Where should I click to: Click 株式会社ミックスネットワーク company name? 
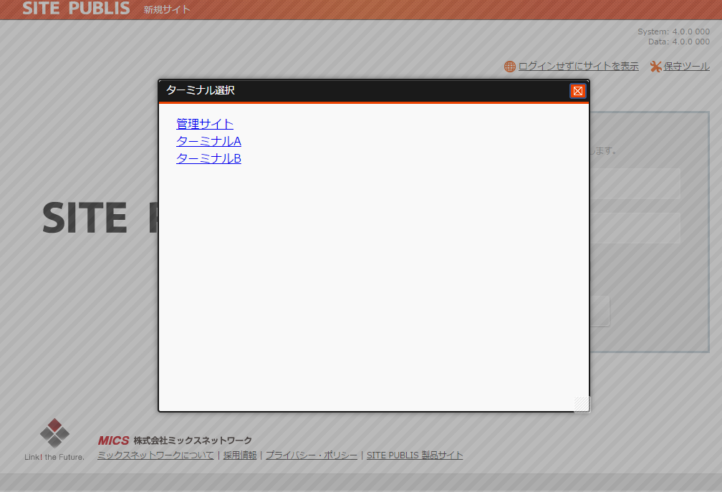coord(193,440)
